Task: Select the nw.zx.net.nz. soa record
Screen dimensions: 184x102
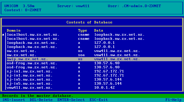Action: click(x=94, y=55)
